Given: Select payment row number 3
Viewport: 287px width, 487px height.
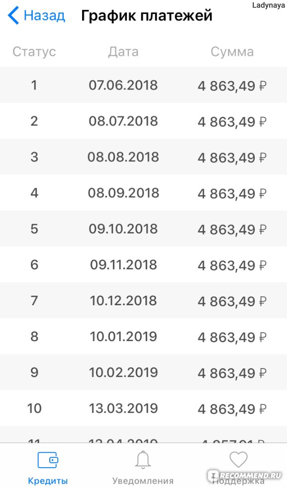Looking at the screenshot, I should (x=143, y=157).
